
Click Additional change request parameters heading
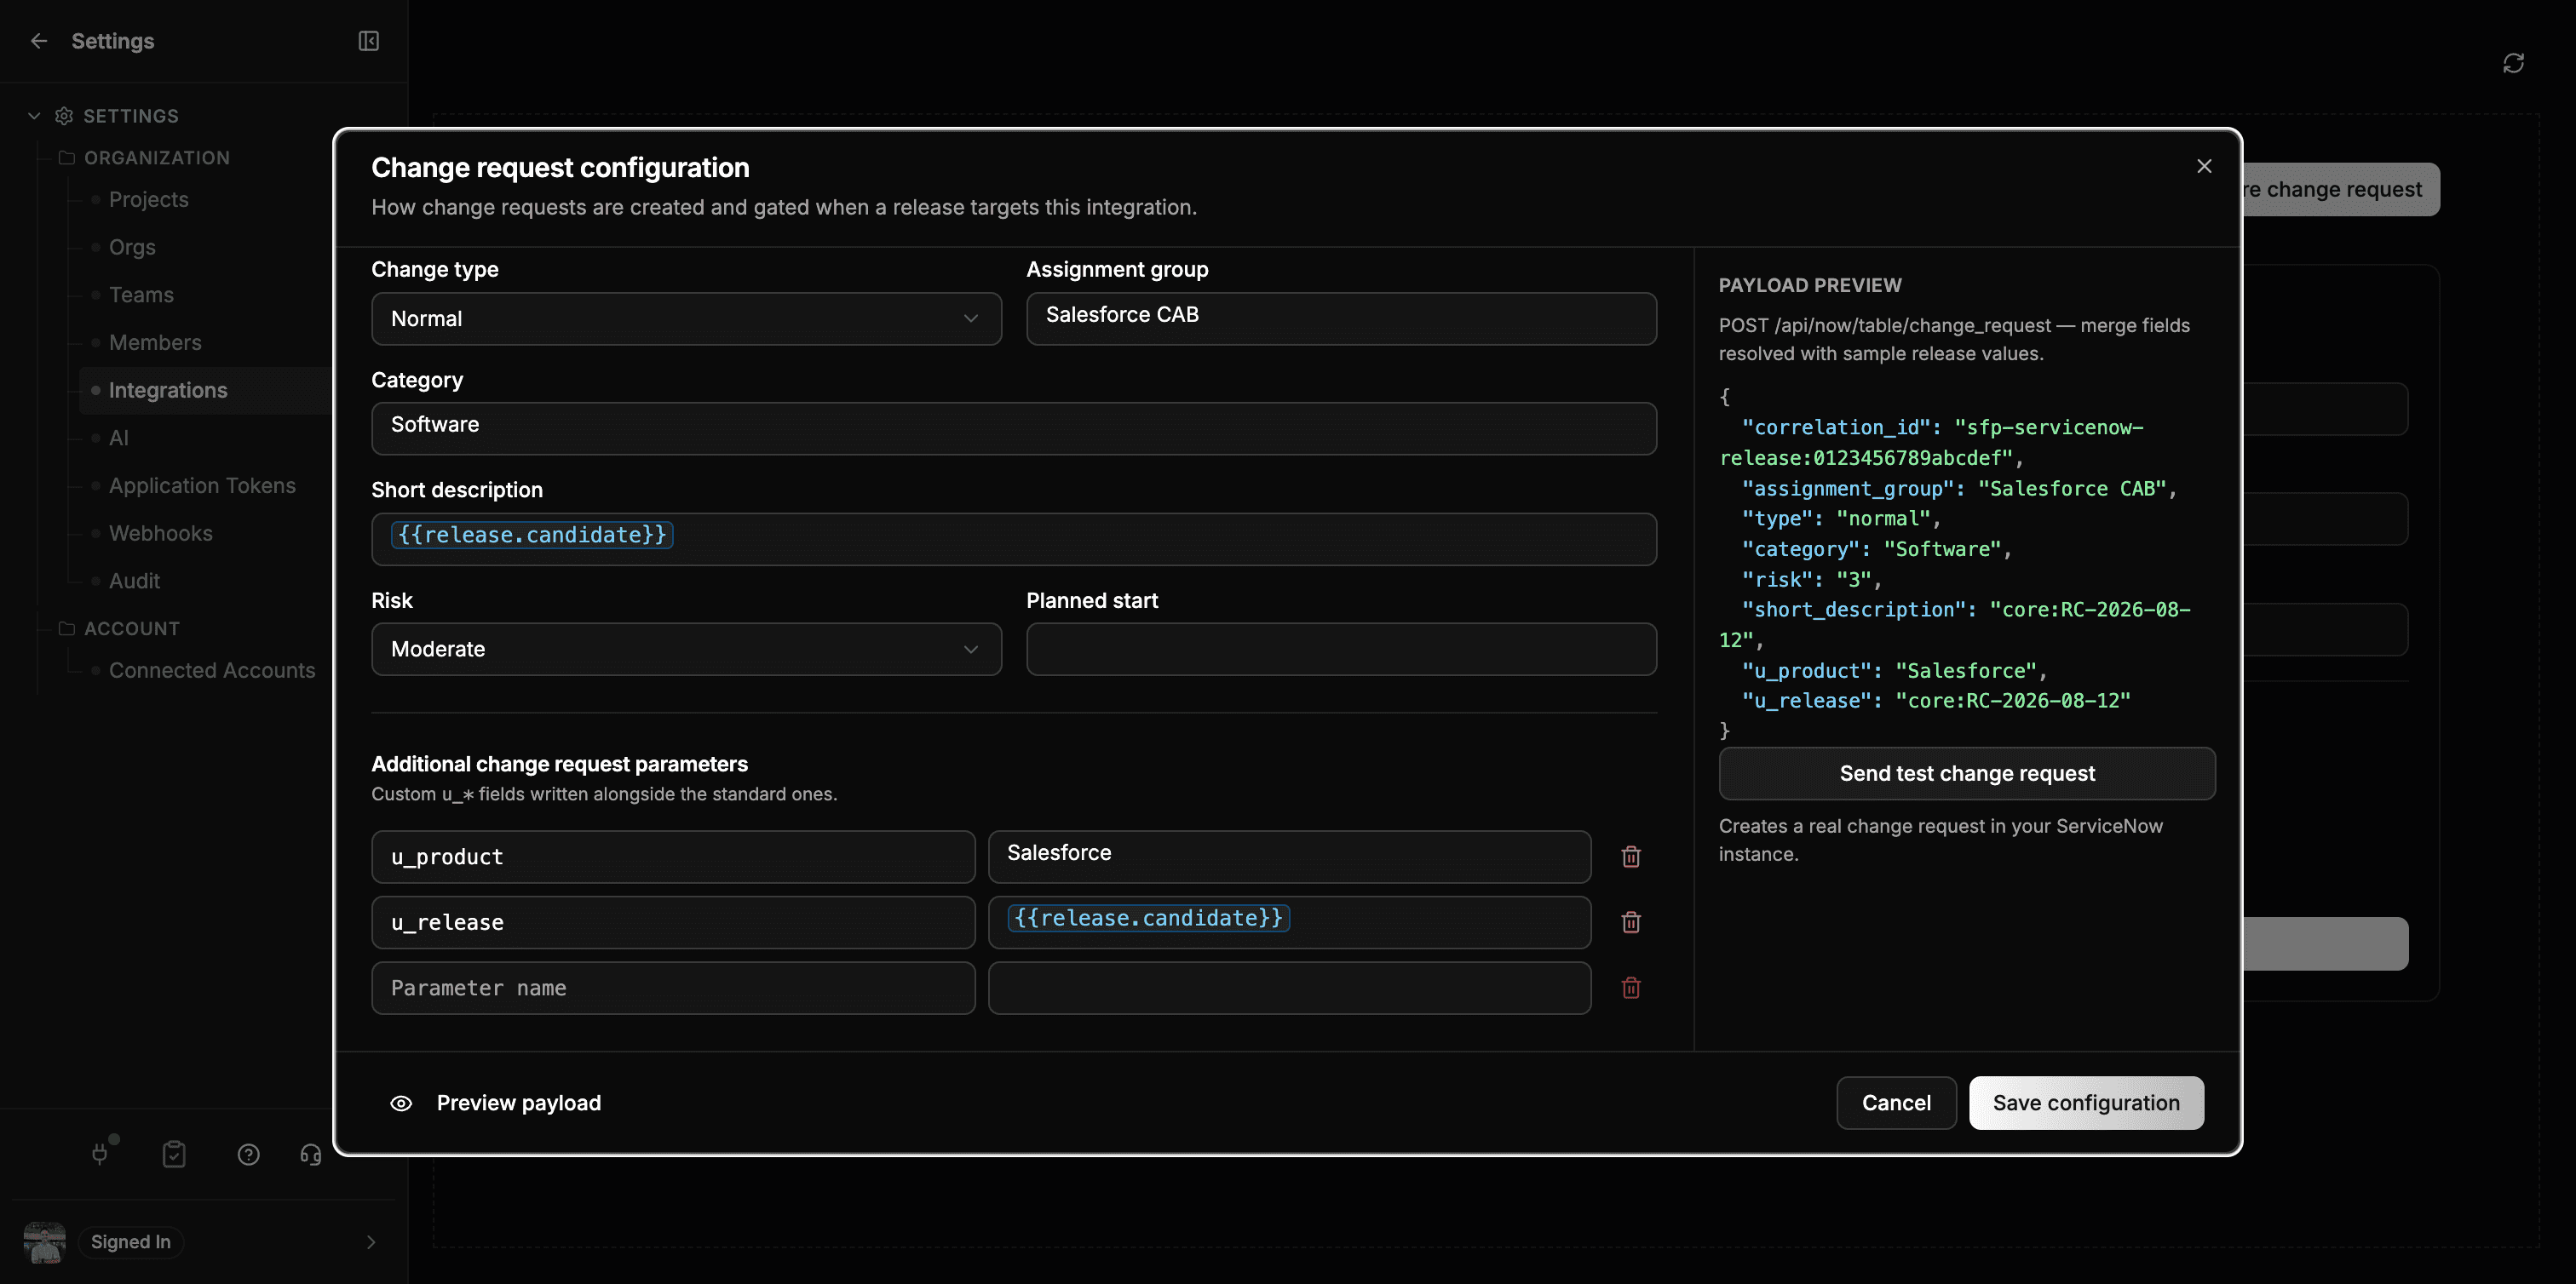[559, 765]
